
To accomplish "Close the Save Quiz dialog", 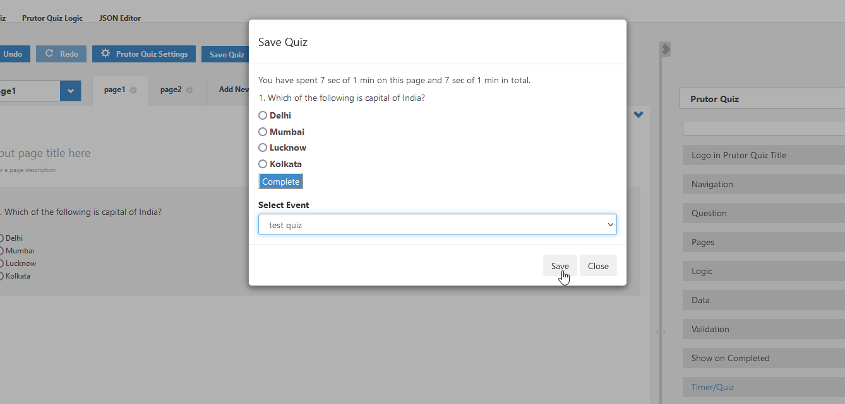I will (x=598, y=266).
